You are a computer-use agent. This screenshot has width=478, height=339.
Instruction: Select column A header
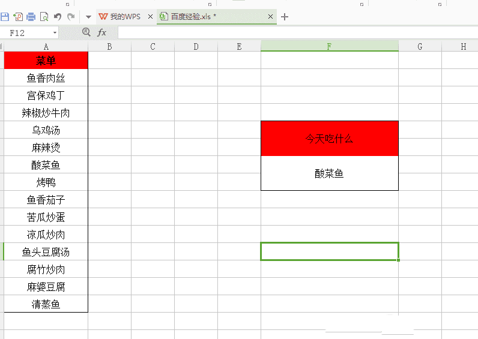click(x=46, y=47)
